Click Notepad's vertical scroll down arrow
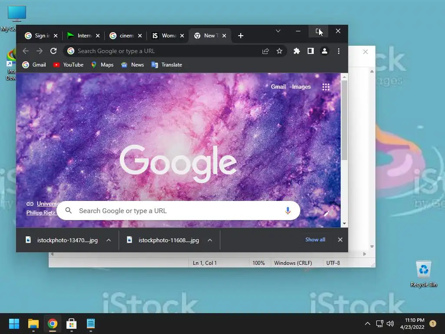This screenshot has height=334, width=445. [x=372, y=247]
